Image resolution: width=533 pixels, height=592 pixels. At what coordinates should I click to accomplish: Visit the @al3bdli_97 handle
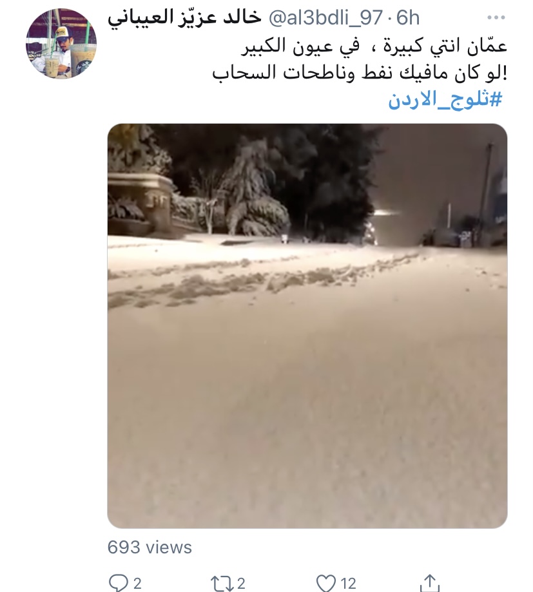coord(325,18)
